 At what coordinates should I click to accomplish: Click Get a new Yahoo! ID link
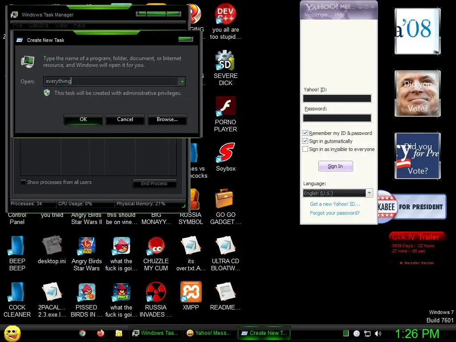tap(335, 204)
